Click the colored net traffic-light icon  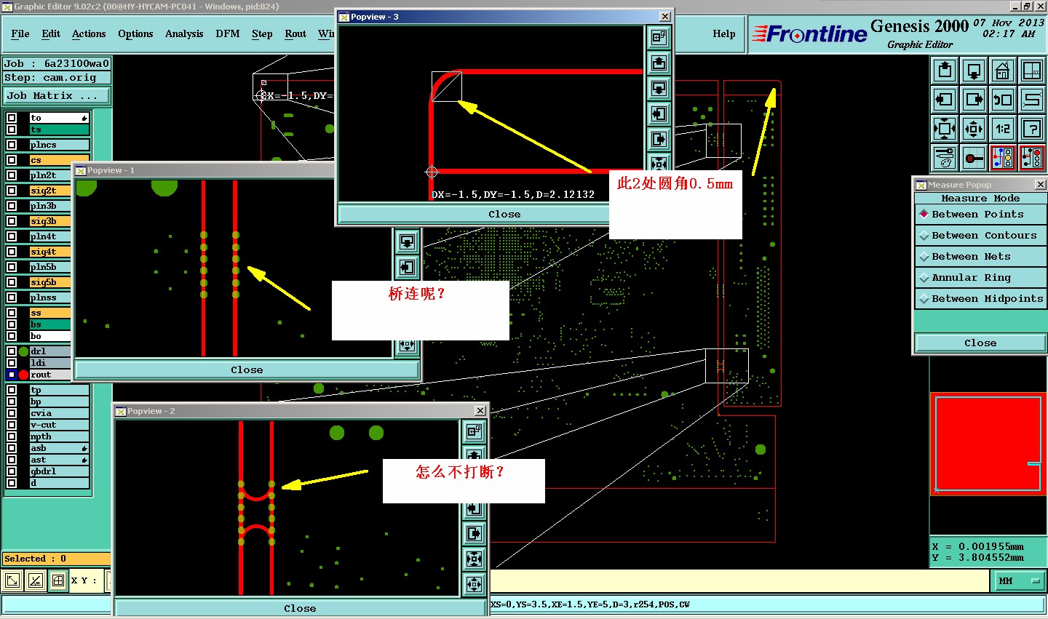(1003, 158)
